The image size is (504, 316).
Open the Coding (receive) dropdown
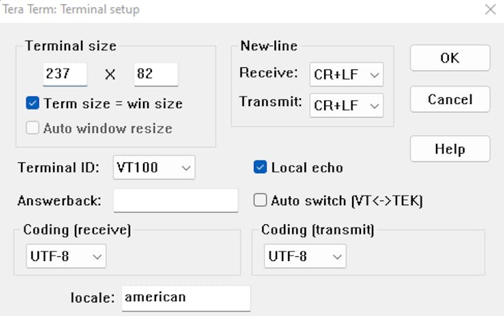(66, 256)
